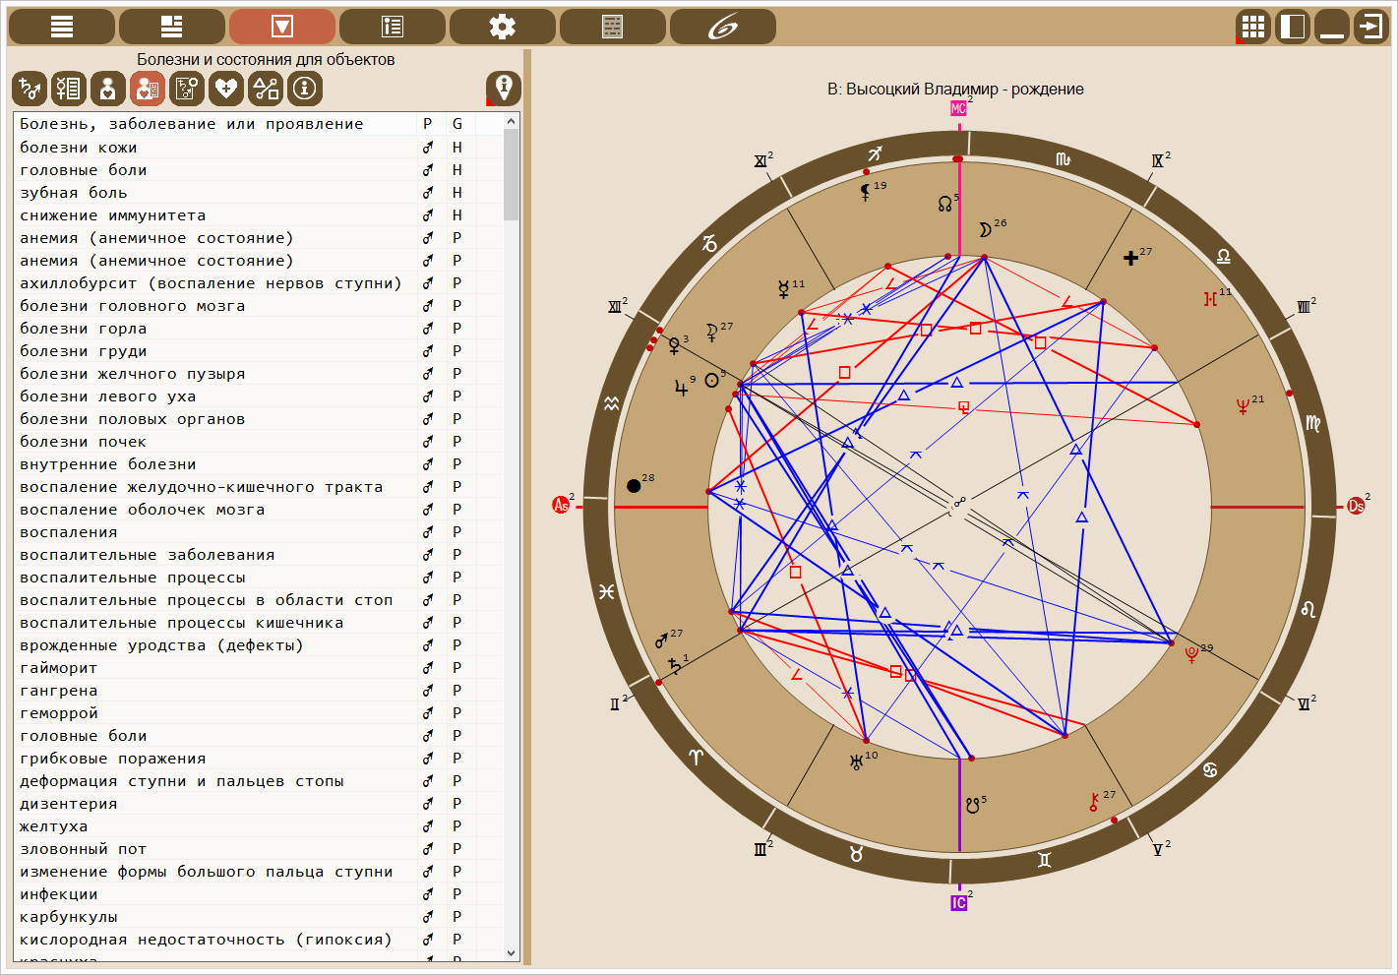Image resolution: width=1398 pixels, height=975 pixels.
Task: Open the nine-square grid layout icon
Action: click(1253, 27)
